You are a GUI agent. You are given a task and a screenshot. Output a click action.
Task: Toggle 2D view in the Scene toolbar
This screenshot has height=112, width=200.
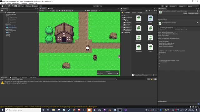point(54,11)
